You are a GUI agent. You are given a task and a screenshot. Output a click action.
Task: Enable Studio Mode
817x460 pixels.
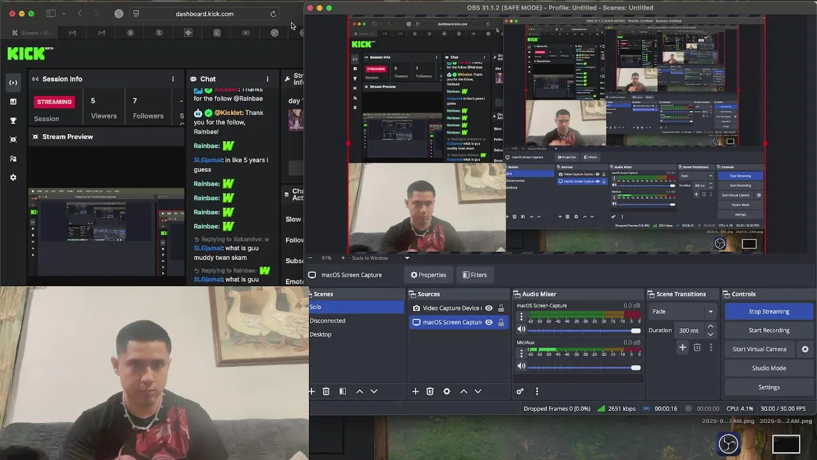(x=768, y=368)
